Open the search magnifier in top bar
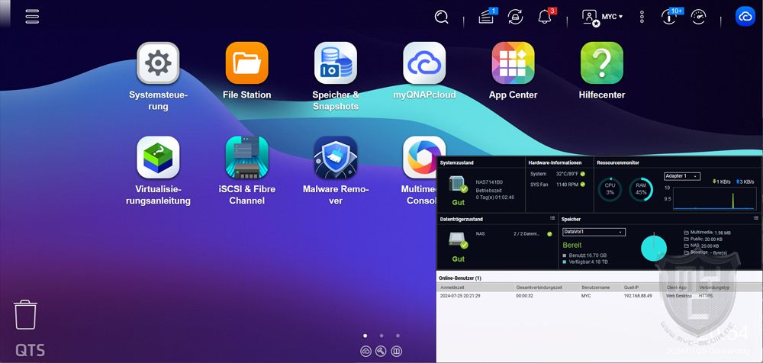763x363 pixels. (441, 17)
